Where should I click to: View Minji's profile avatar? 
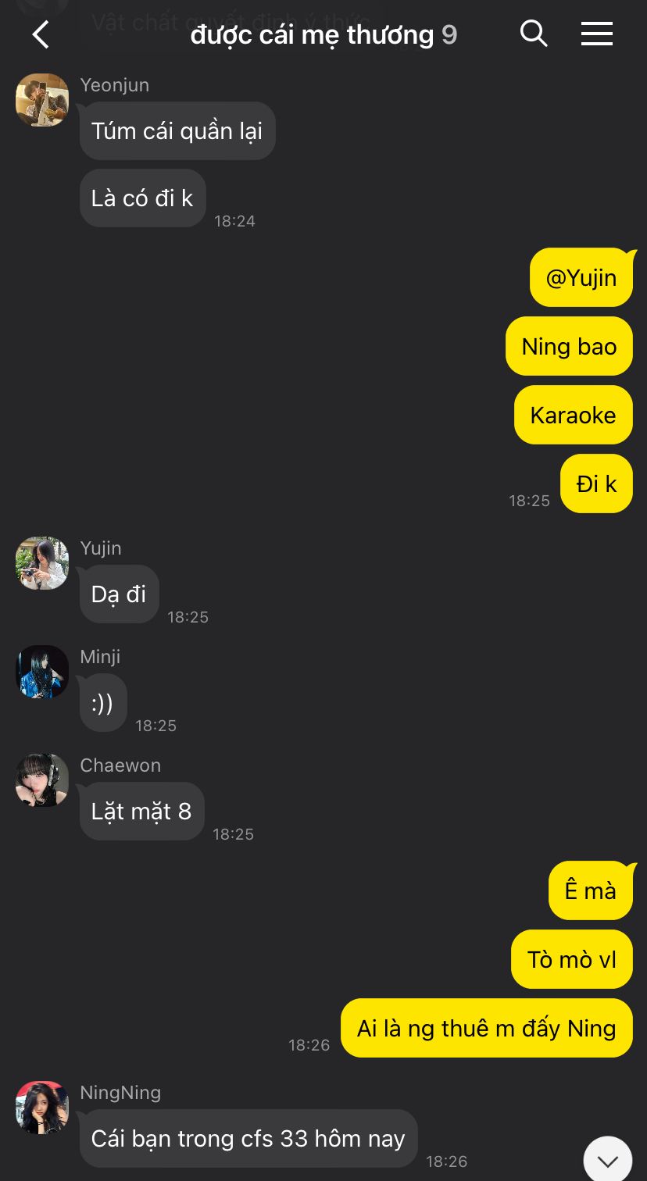click(x=42, y=672)
